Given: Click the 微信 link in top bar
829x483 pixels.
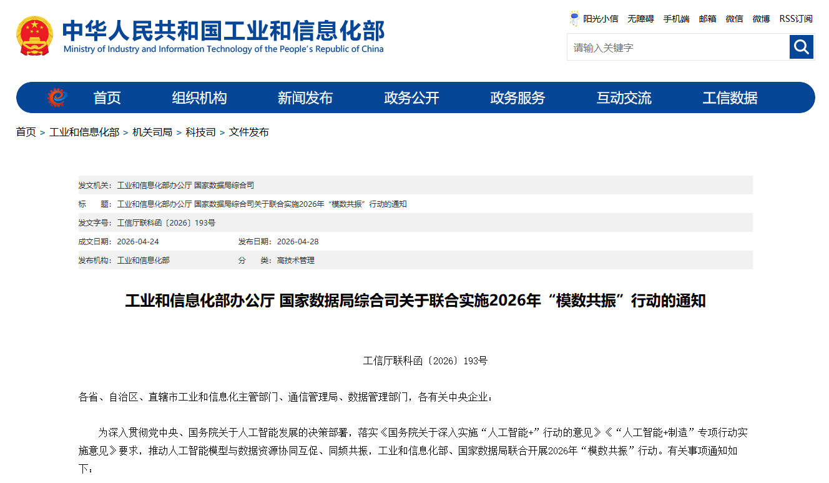Looking at the screenshot, I should 734,19.
